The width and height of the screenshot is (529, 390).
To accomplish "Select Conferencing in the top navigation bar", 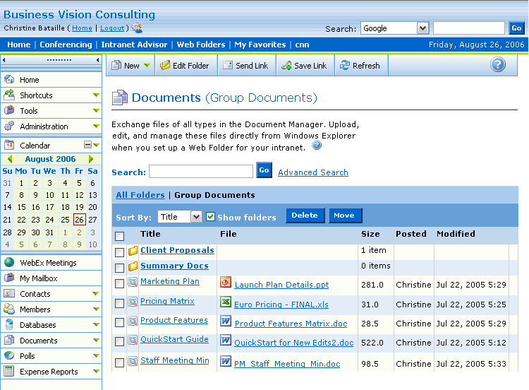I will point(66,45).
